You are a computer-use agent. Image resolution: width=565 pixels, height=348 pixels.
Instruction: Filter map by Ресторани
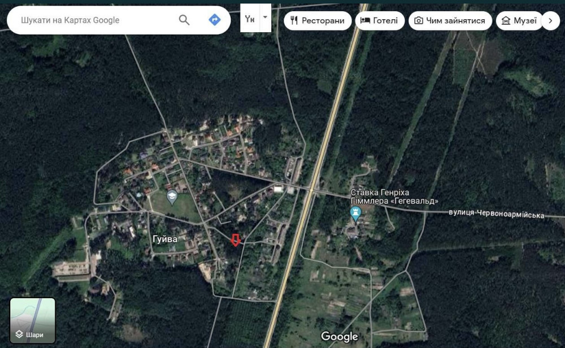pyautogui.click(x=318, y=20)
